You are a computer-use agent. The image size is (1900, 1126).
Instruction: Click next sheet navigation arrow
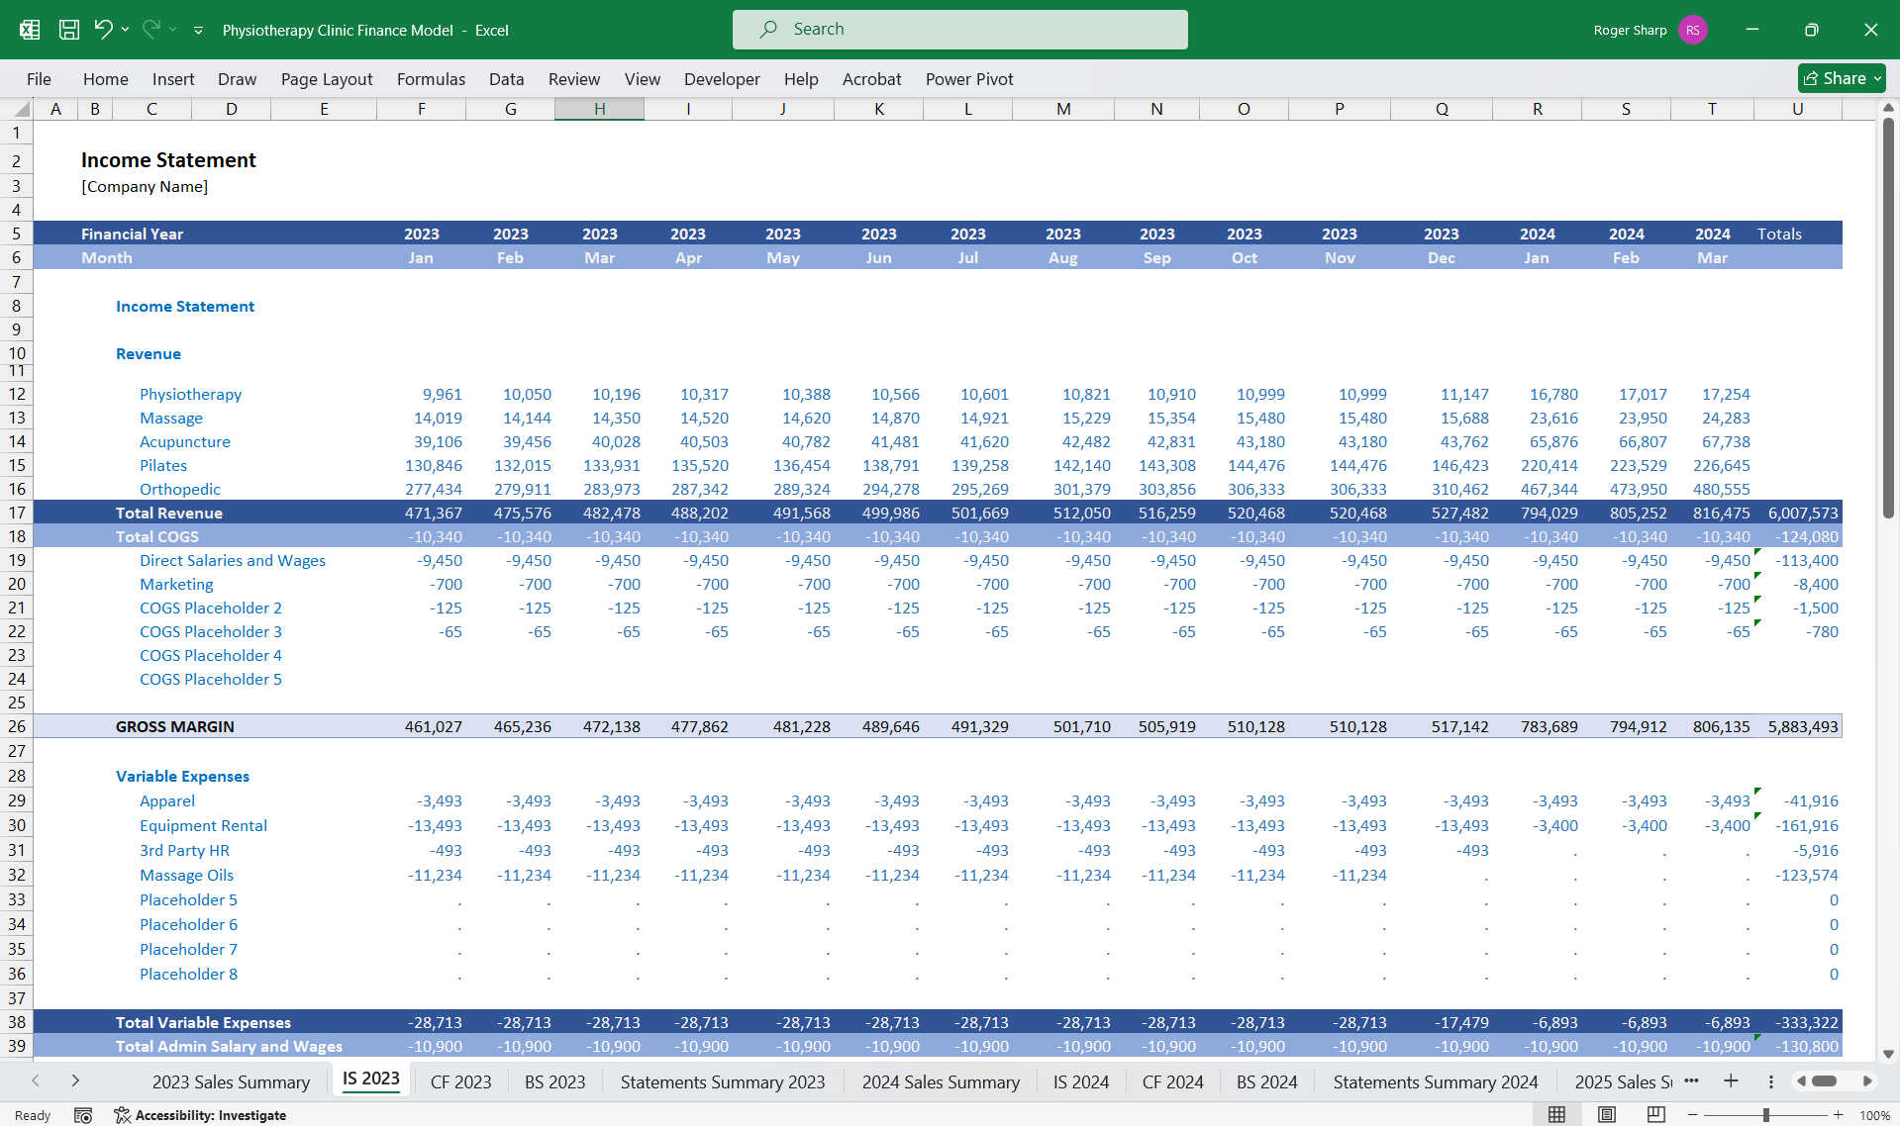[x=75, y=1081]
